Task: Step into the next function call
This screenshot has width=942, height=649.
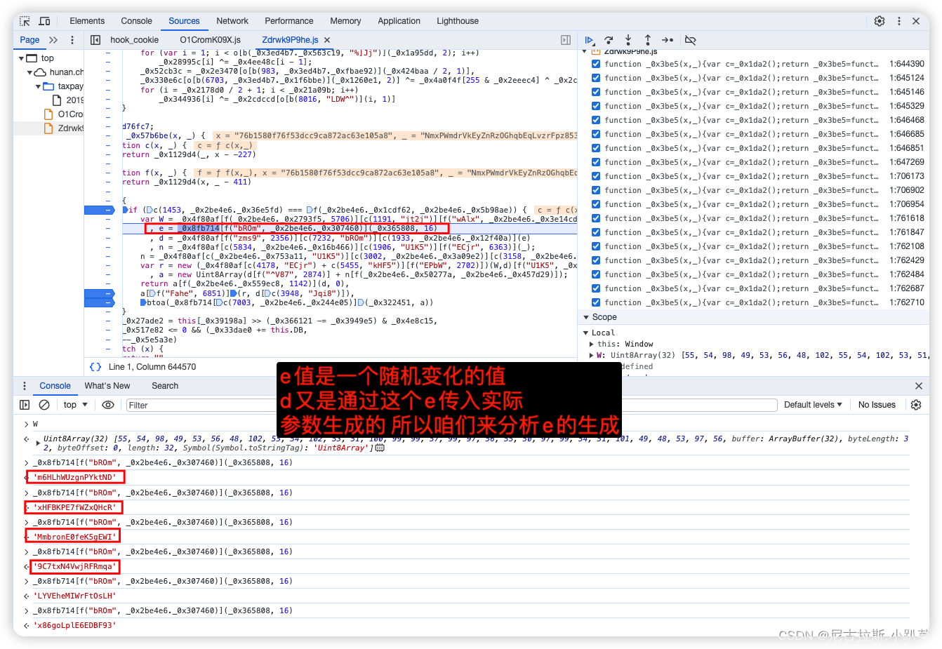Action: point(628,40)
